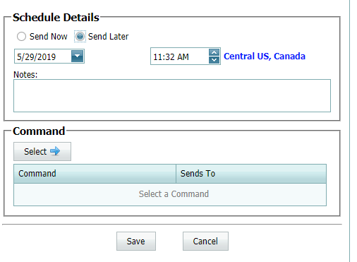
Task: Cancel the schedule dialog
Action: (205, 242)
